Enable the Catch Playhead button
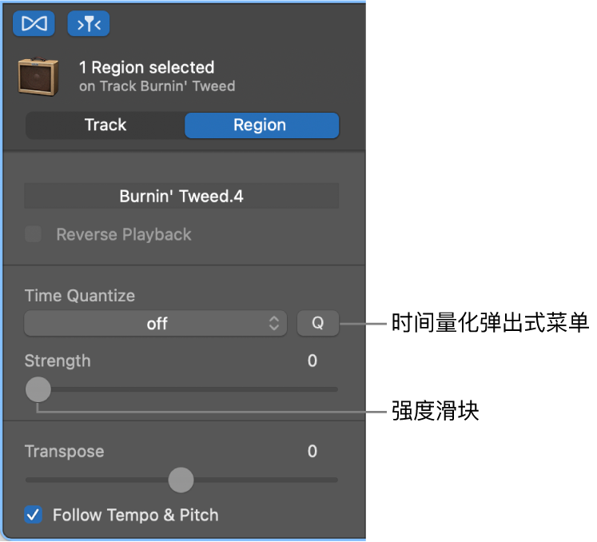This screenshot has width=597, height=542. coord(88,24)
